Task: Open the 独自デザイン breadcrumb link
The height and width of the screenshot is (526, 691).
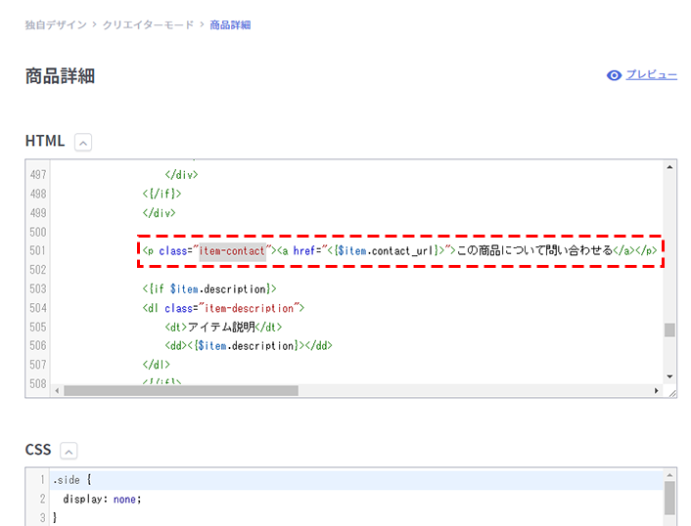Action: pyautogui.click(x=56, y=25)
